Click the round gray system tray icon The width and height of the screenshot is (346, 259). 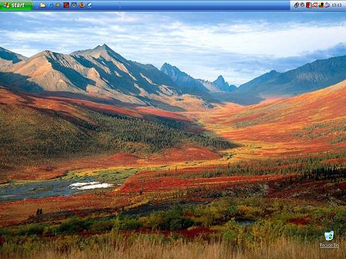pyautogui.click(x=302, y=5)
